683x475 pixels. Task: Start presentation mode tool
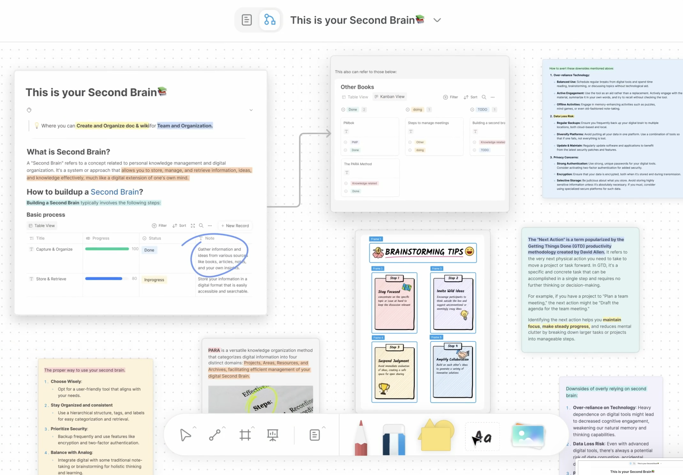tap(272, 435)
